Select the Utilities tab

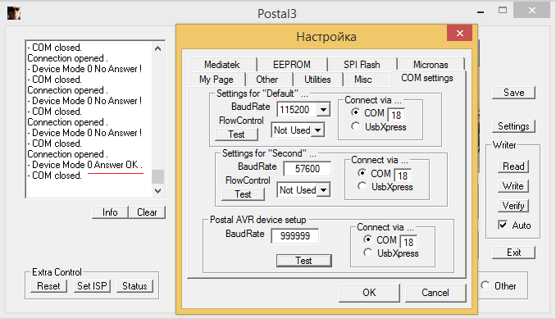pos(317,80)
